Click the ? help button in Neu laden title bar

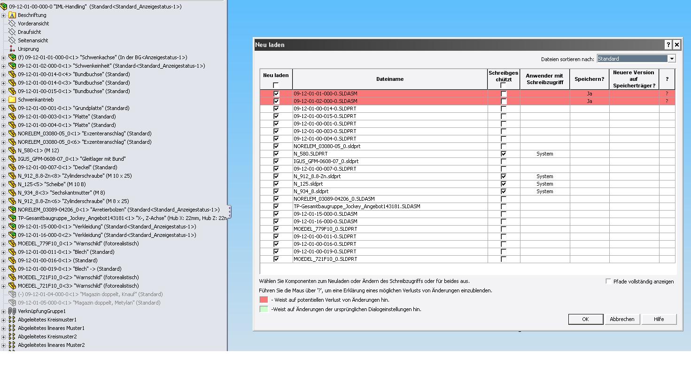point(668,45)
